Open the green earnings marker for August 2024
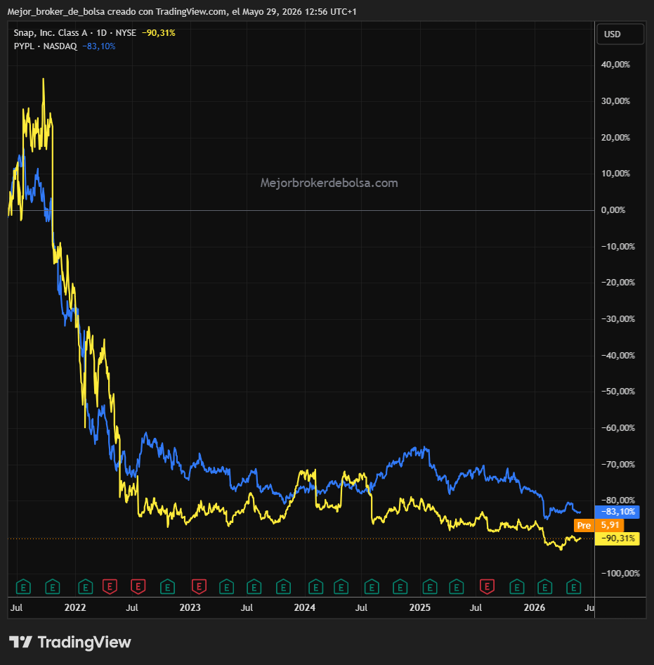Viewport: 654px width, 665px height. click(372, 587)
